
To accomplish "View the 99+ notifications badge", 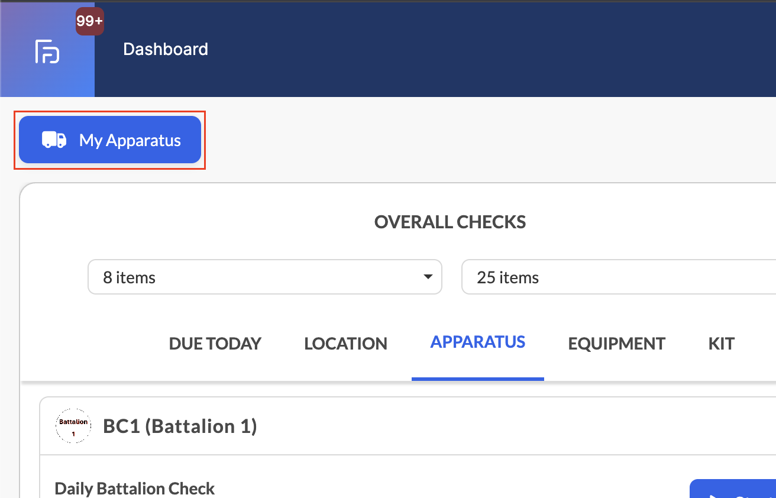I will click(x=90, y=21).
